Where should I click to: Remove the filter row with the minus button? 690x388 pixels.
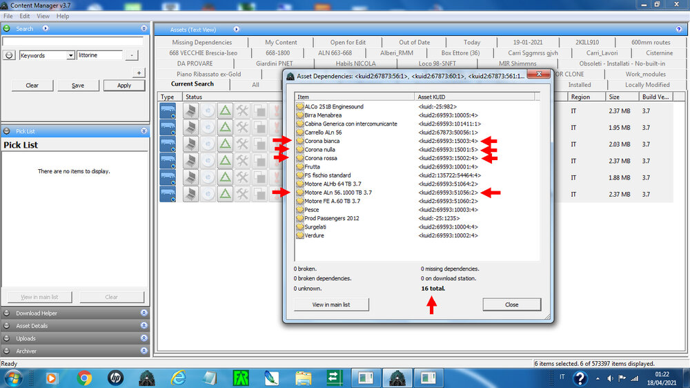(131, 55)
